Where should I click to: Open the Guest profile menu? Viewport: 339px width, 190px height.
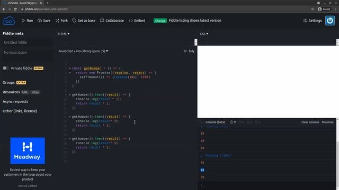(324, 9)
